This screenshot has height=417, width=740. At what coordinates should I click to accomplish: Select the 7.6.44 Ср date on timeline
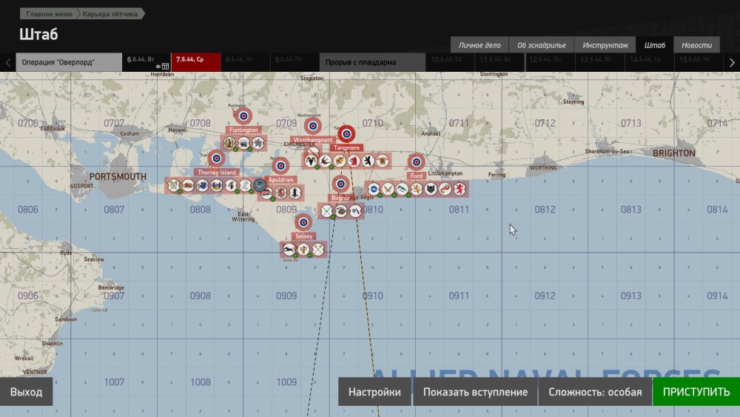(195, 62)
